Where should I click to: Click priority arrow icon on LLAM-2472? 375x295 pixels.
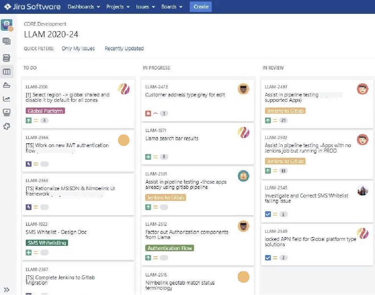(156, 113)
